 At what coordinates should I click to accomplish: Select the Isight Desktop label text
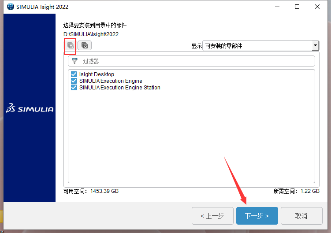[x=97, y=74]
